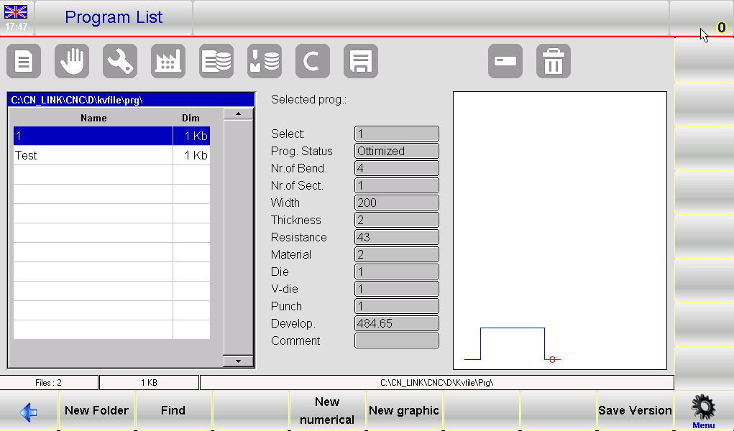Open corrections with the C icon

tap(312, 61)
